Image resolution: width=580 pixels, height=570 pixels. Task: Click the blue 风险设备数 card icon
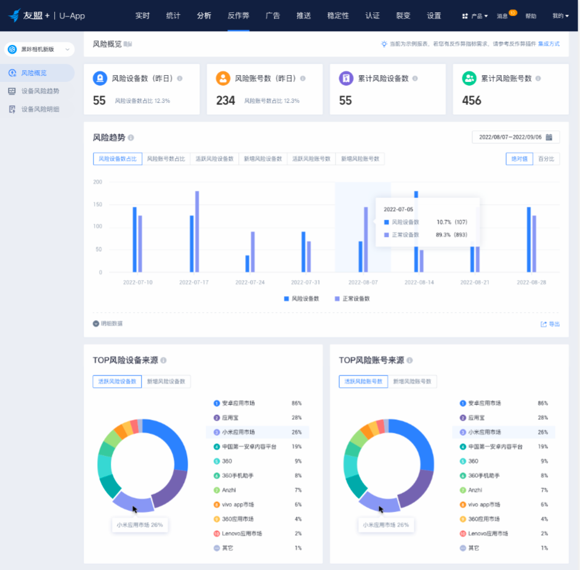click(x=100, y=78)
